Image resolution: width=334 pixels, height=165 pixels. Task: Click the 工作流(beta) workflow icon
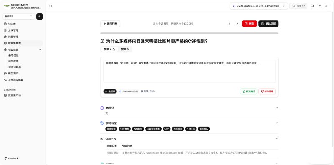pyautogui.click(x=5, y=80)
